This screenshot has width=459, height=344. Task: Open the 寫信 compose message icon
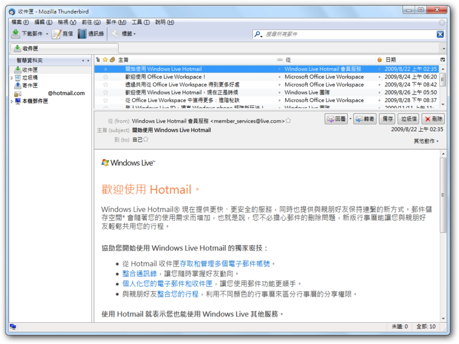tap(55, 33)
